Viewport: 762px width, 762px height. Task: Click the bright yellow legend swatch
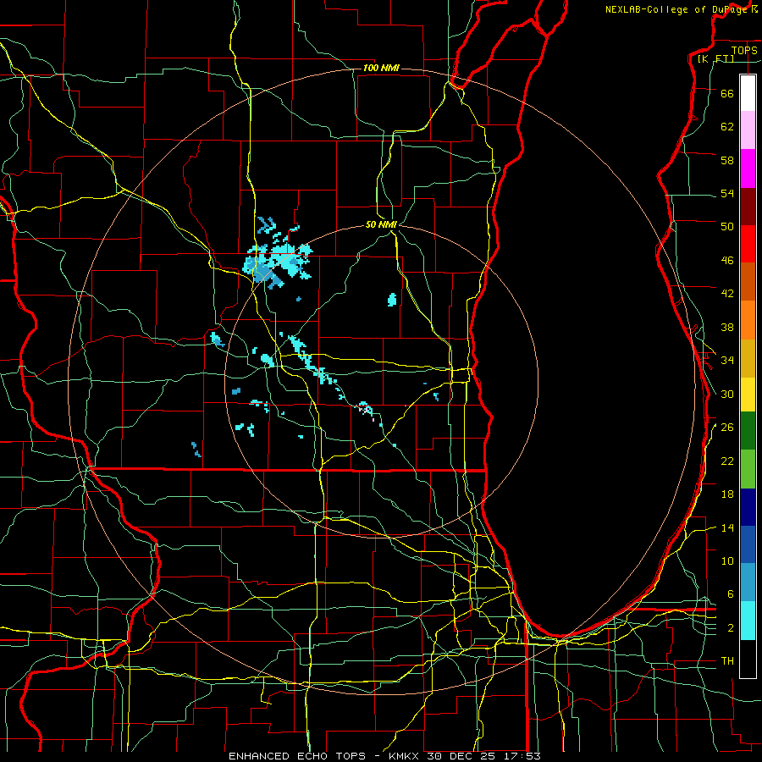748,395
